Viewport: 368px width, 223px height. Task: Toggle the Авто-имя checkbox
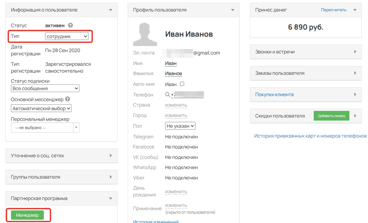pos(182,84)
